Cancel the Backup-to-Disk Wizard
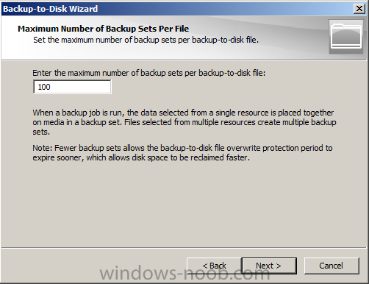369x284 pixels. (x=332, y=266)
